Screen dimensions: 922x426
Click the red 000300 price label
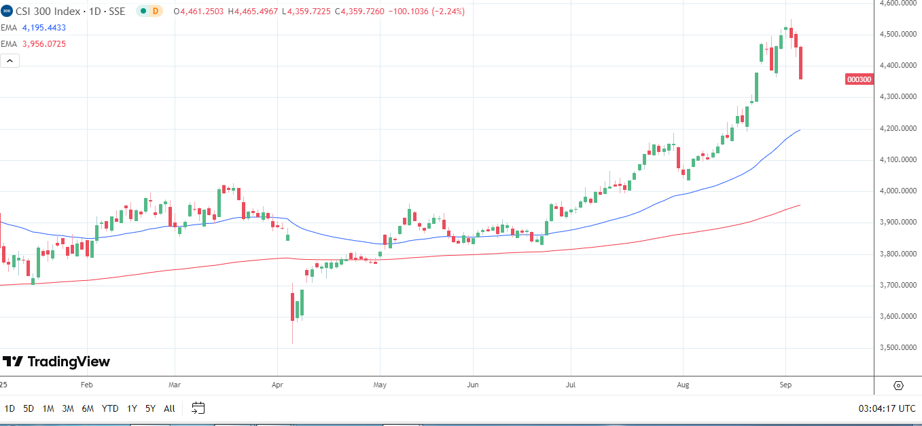[x=859, y=79]
